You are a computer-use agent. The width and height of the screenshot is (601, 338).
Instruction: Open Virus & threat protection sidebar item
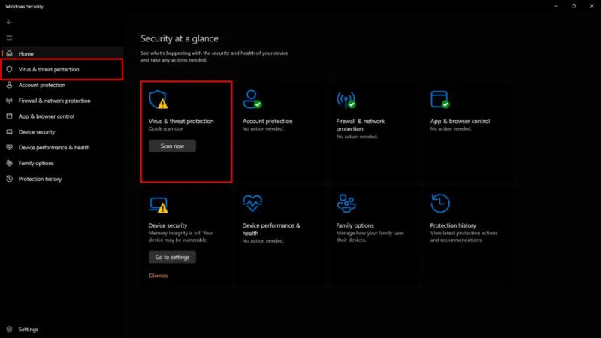[x=62, y=69]
